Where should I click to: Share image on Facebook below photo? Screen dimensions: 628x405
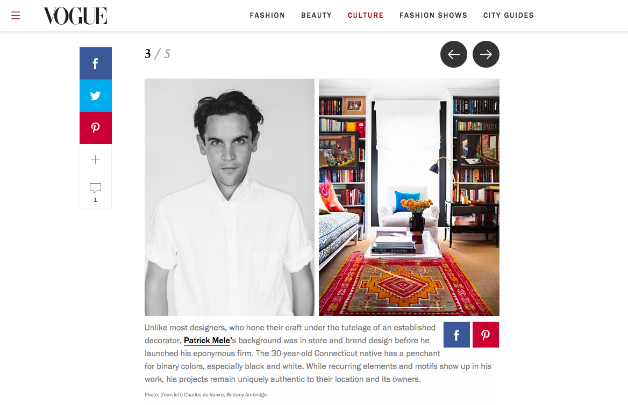pos(456,335)
